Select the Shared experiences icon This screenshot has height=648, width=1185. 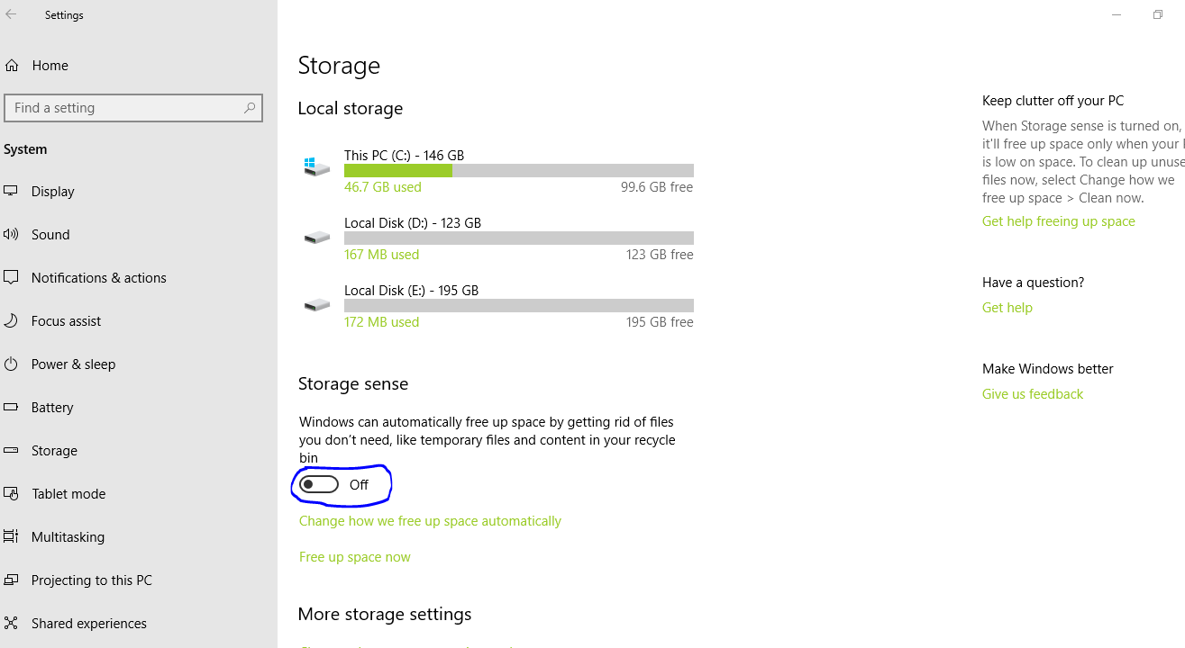point(13,623)
